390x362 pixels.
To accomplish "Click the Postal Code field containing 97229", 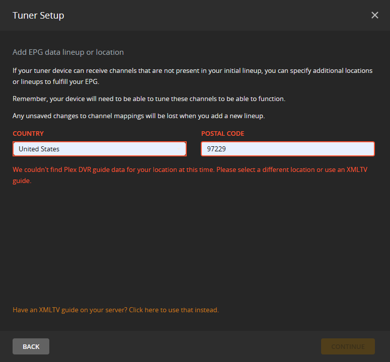I will tap(288, 149).
